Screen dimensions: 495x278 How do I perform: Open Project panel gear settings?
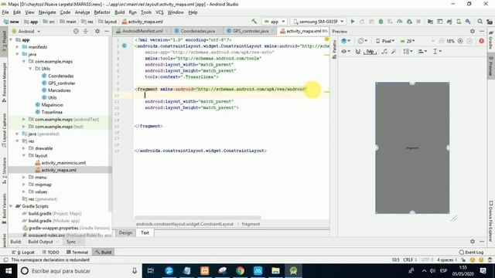pos(97,31)
